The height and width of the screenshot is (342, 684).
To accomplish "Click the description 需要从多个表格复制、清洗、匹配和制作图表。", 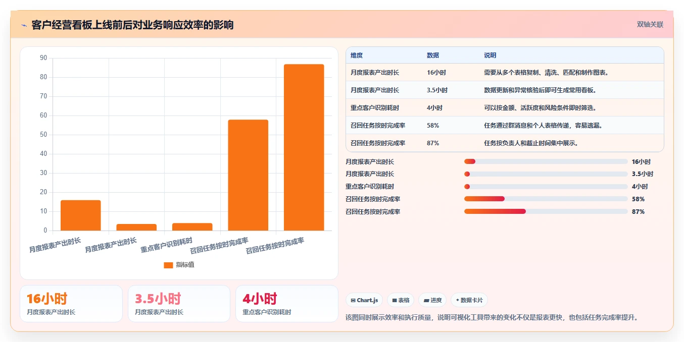I will click(x=547, y=73).
